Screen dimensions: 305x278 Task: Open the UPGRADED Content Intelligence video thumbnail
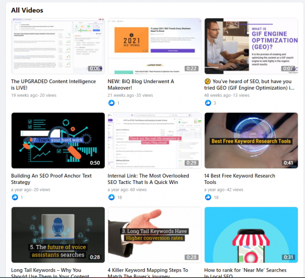58,46
